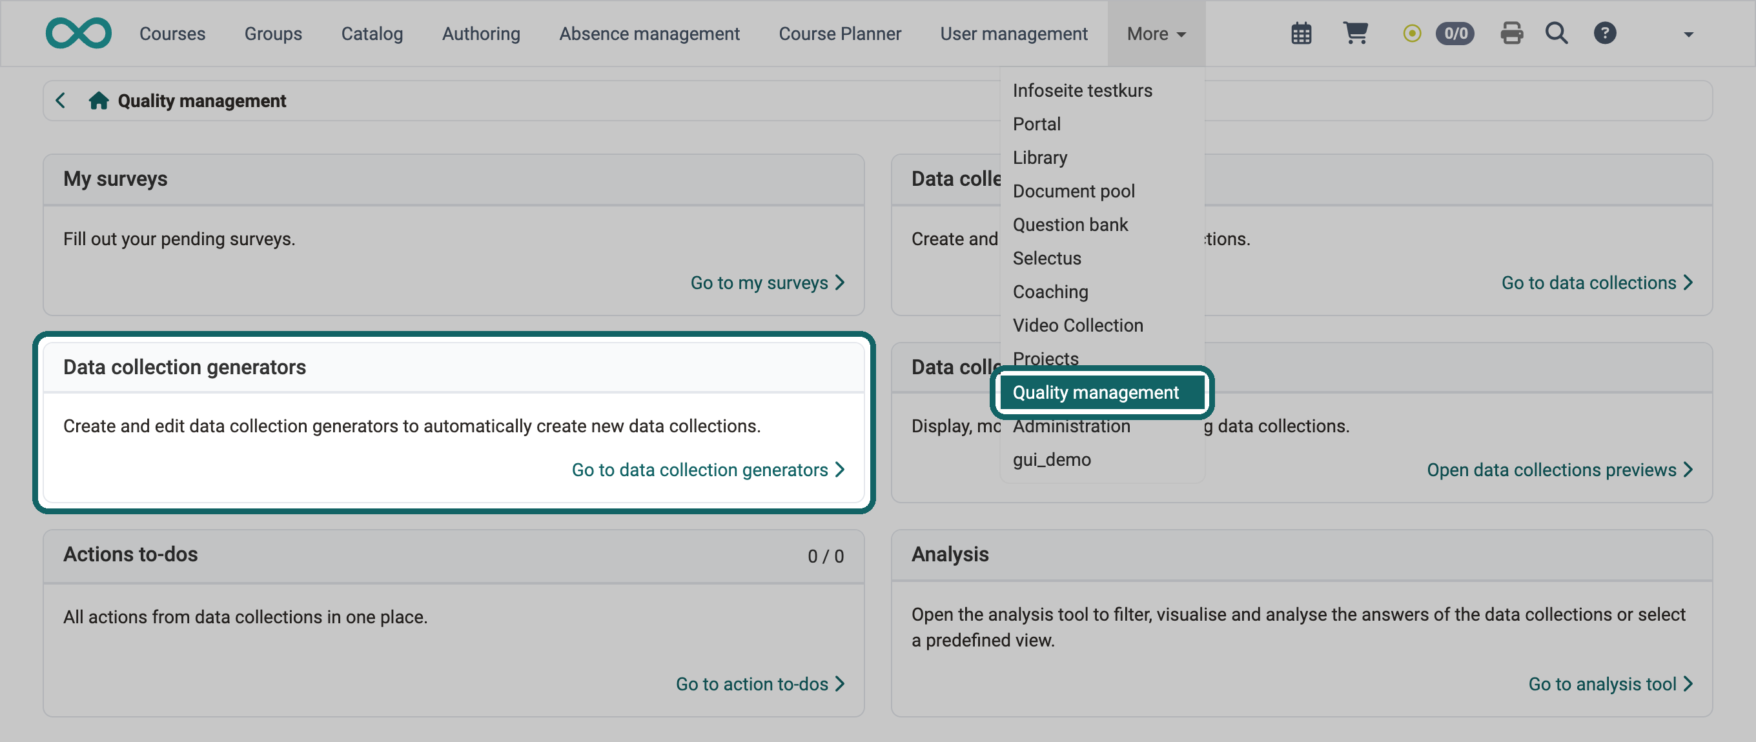This screenshot has width=1756, height=742.
Task: Click Open data collections previews link
Action: click(x=1560, y=470)
